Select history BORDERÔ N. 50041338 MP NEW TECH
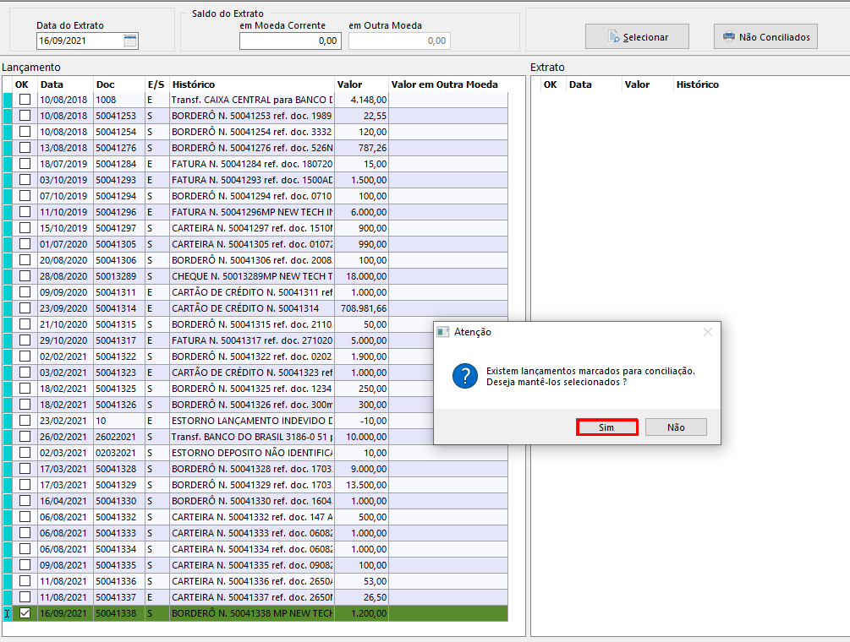The width and height of the screenshot is (850, 642). pyautogui.click(x=252, y=613)
